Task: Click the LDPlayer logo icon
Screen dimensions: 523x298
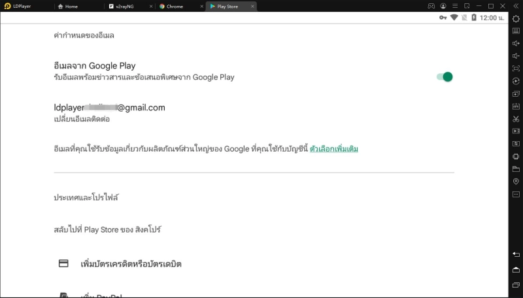Action: pyautogui.click(x=7, y=6)
